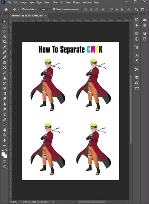Open the File menu
This screenshot has height=204, width=149.
point(9,2)
